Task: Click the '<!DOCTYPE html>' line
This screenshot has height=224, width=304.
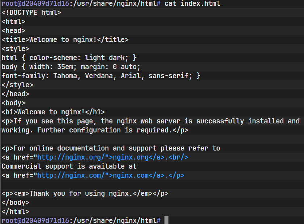Action: [31, 13]
